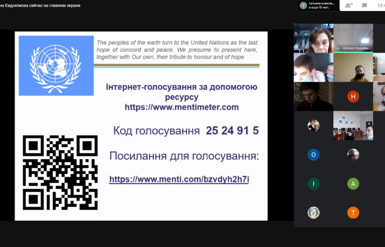Click the QR code on the slide
This screenshot has height=247, width=385.
coord(60,172)
